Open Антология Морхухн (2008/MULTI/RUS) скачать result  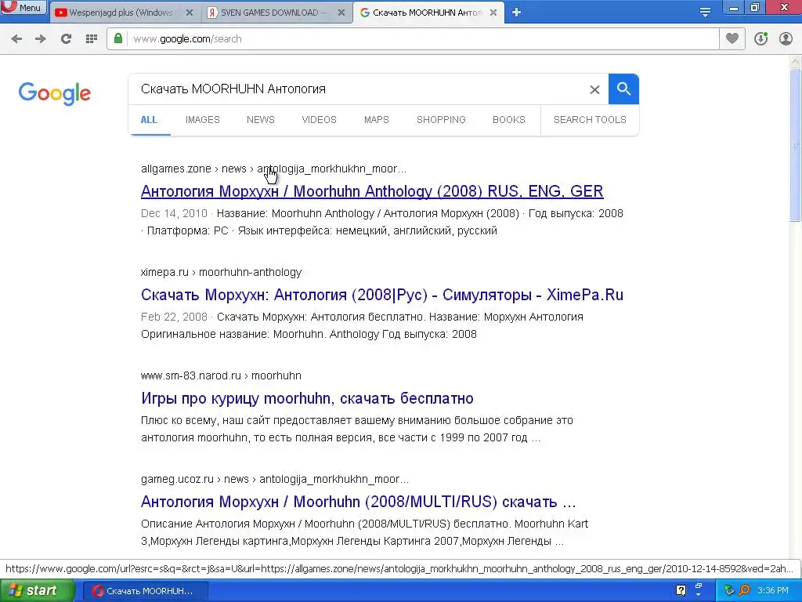coord(358,502)
